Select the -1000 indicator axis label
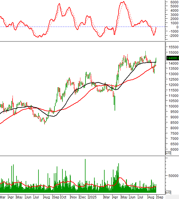Viewport: 179px width, 199px height. [x=174, y=31]
